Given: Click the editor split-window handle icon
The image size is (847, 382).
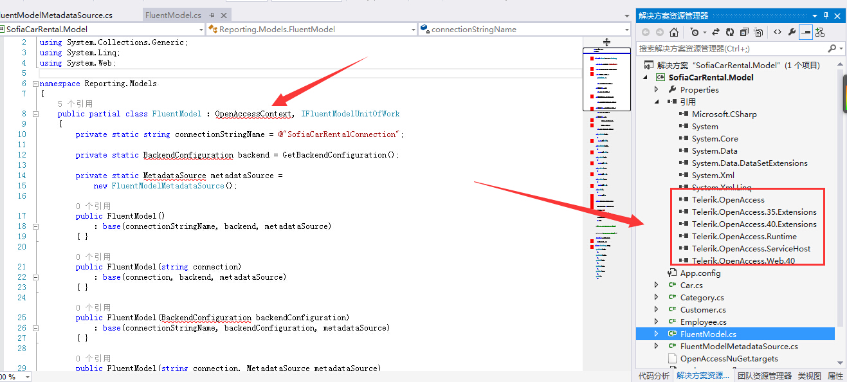Looking at the screenshot, I should coord(606,42).
